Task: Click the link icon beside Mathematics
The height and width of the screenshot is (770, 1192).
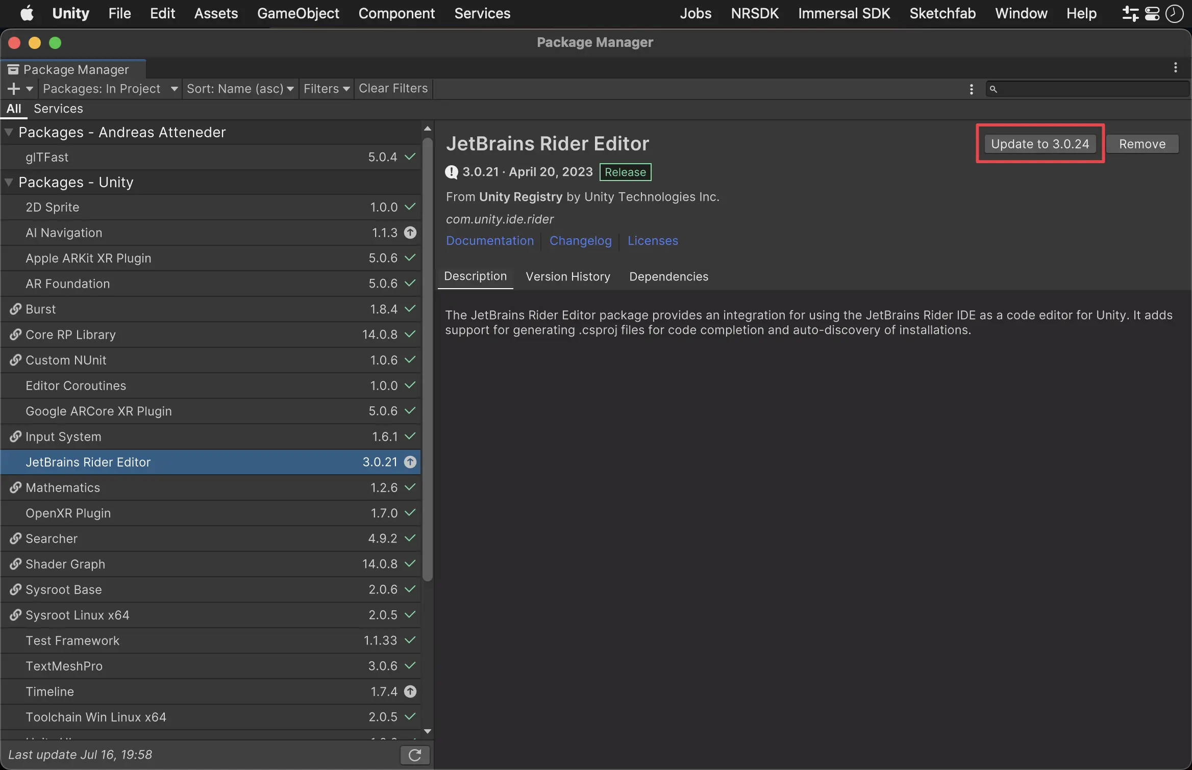Action: pos(15,487)
